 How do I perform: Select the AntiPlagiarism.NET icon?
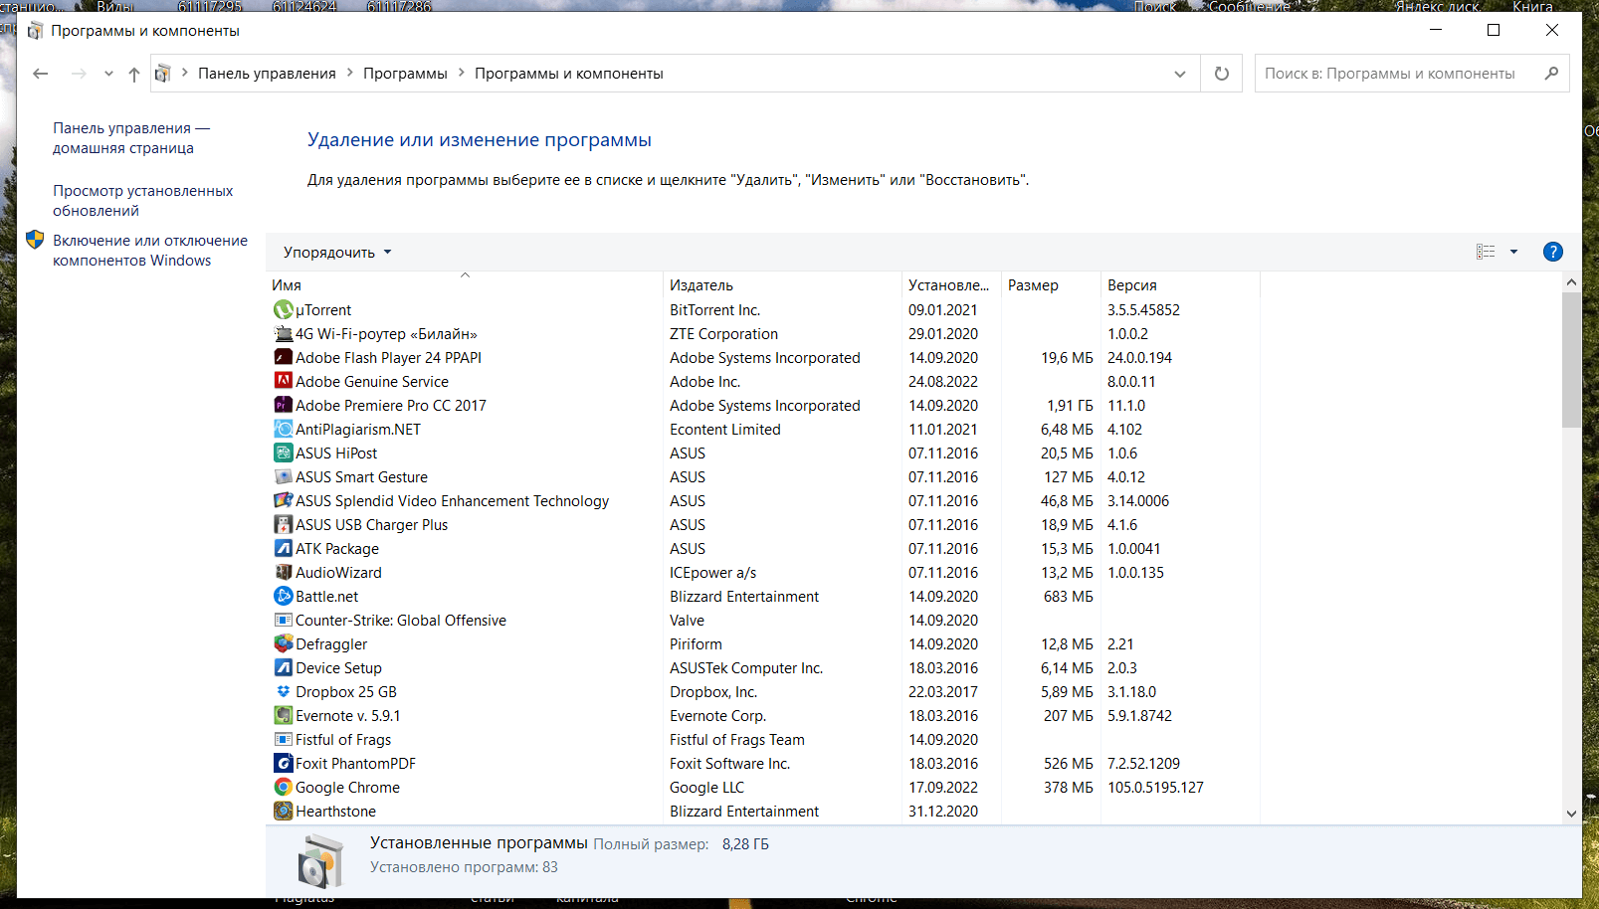(x=284, y=430)
